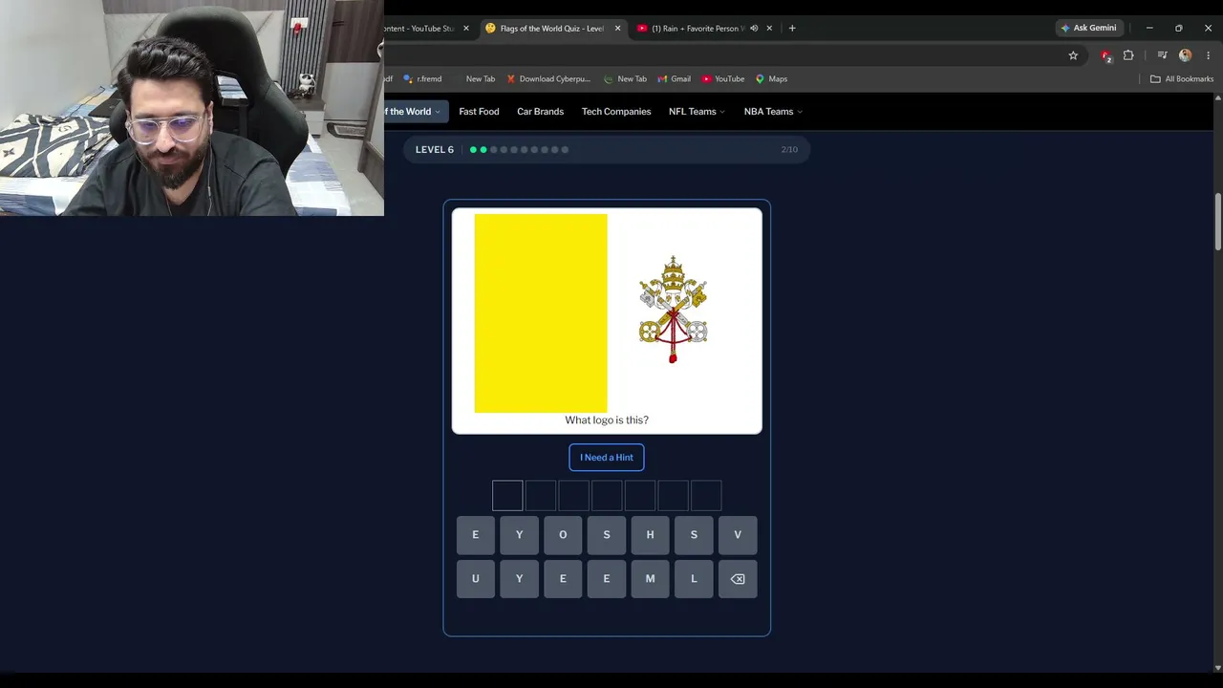Bookmark this page with the star icon
Image resolution: width=1223 pixels, height=688 pixels.
1073,55
